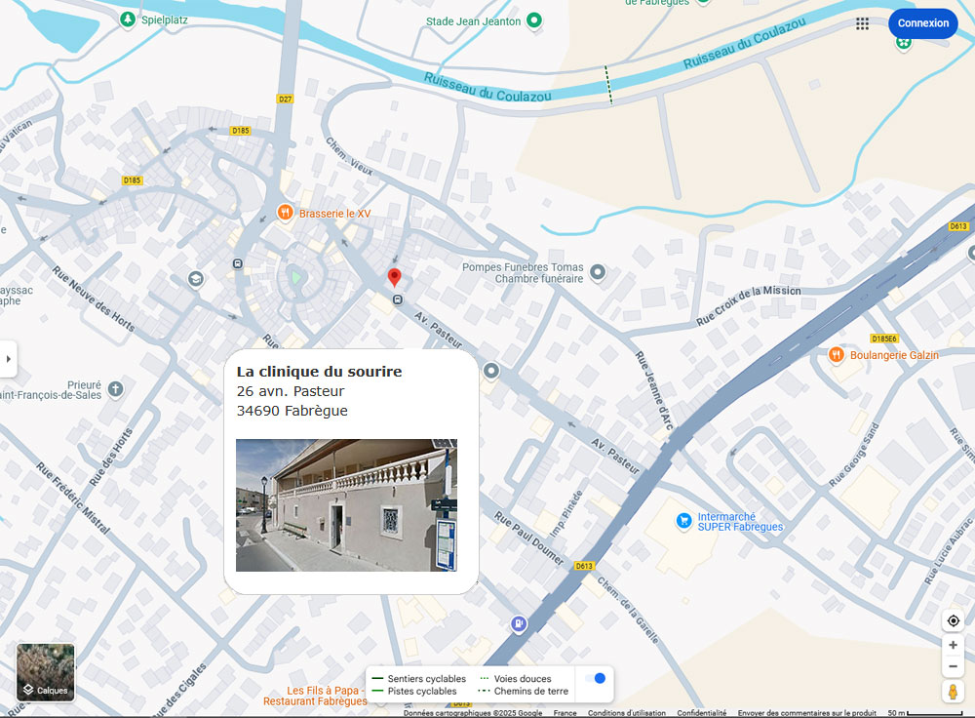Click the Spielplatz park marker

click(x=127, y=20)
